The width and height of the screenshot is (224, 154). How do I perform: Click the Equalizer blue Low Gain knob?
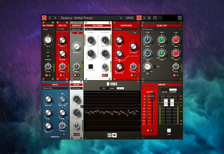click(x=147, y=40)
